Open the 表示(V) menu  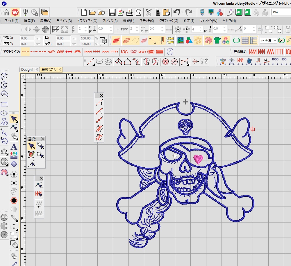pyautogui.click(x=46, y=21)
